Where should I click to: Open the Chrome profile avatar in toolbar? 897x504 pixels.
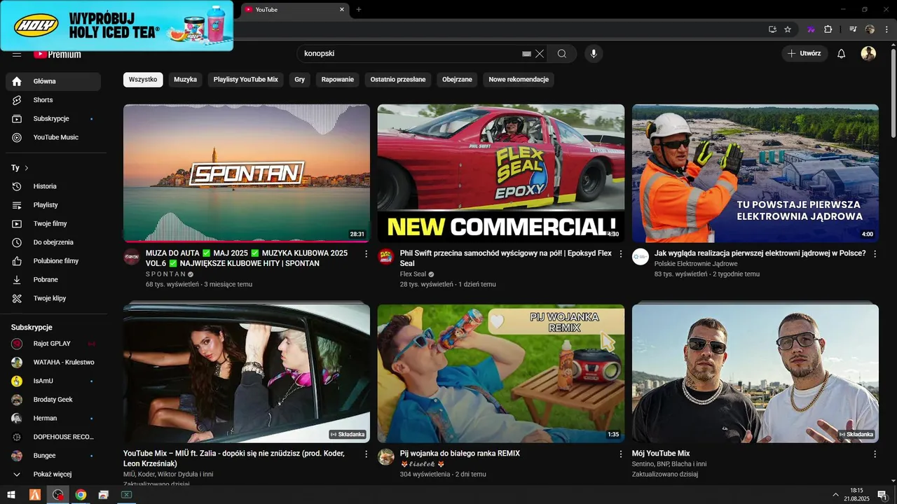tap(870, 29)
